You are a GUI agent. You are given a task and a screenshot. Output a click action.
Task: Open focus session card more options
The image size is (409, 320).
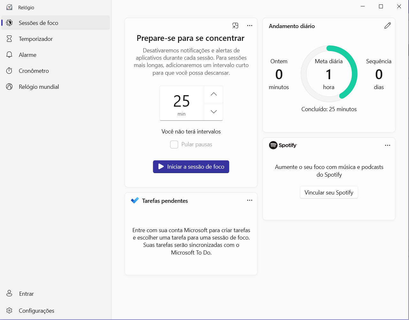pyautogui.click(x=250, y=26)
